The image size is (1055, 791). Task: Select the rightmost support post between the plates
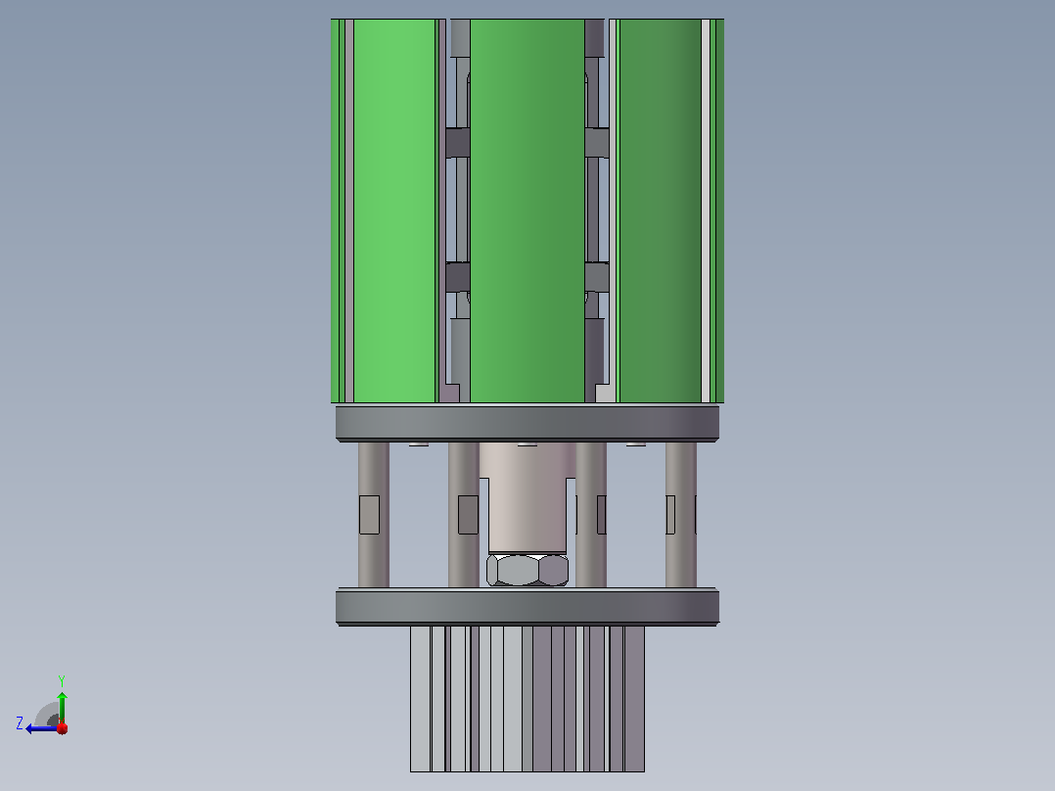pyautogui.click(x=681, y=515)
